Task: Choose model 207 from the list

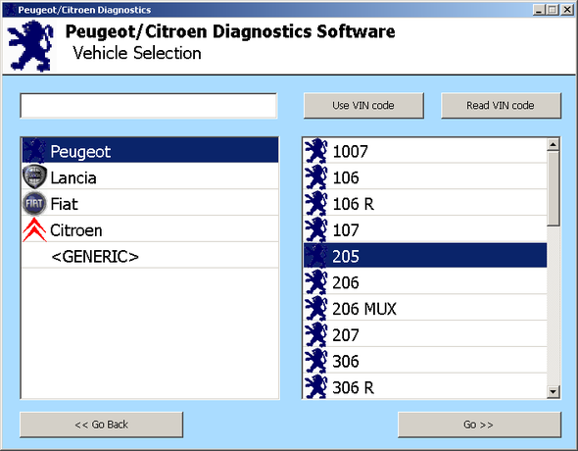Action: click(425, 334)
